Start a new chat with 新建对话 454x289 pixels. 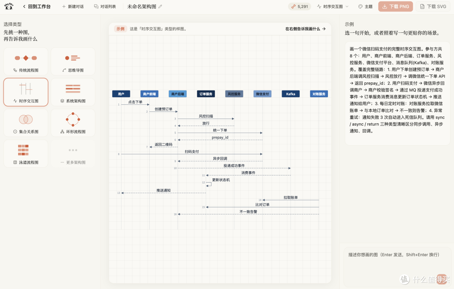73,6
